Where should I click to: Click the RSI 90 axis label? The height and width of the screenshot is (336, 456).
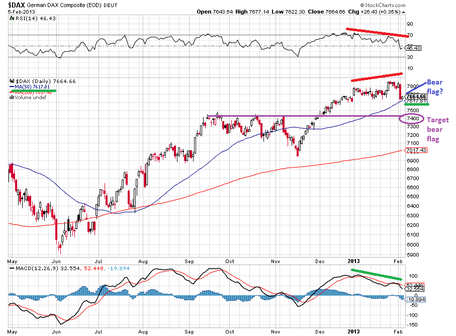tap(410, 24)
